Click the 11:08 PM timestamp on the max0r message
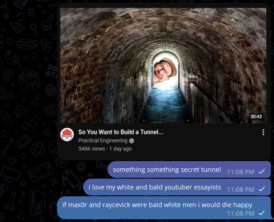The image size is (274, 222). pos(240,213)
